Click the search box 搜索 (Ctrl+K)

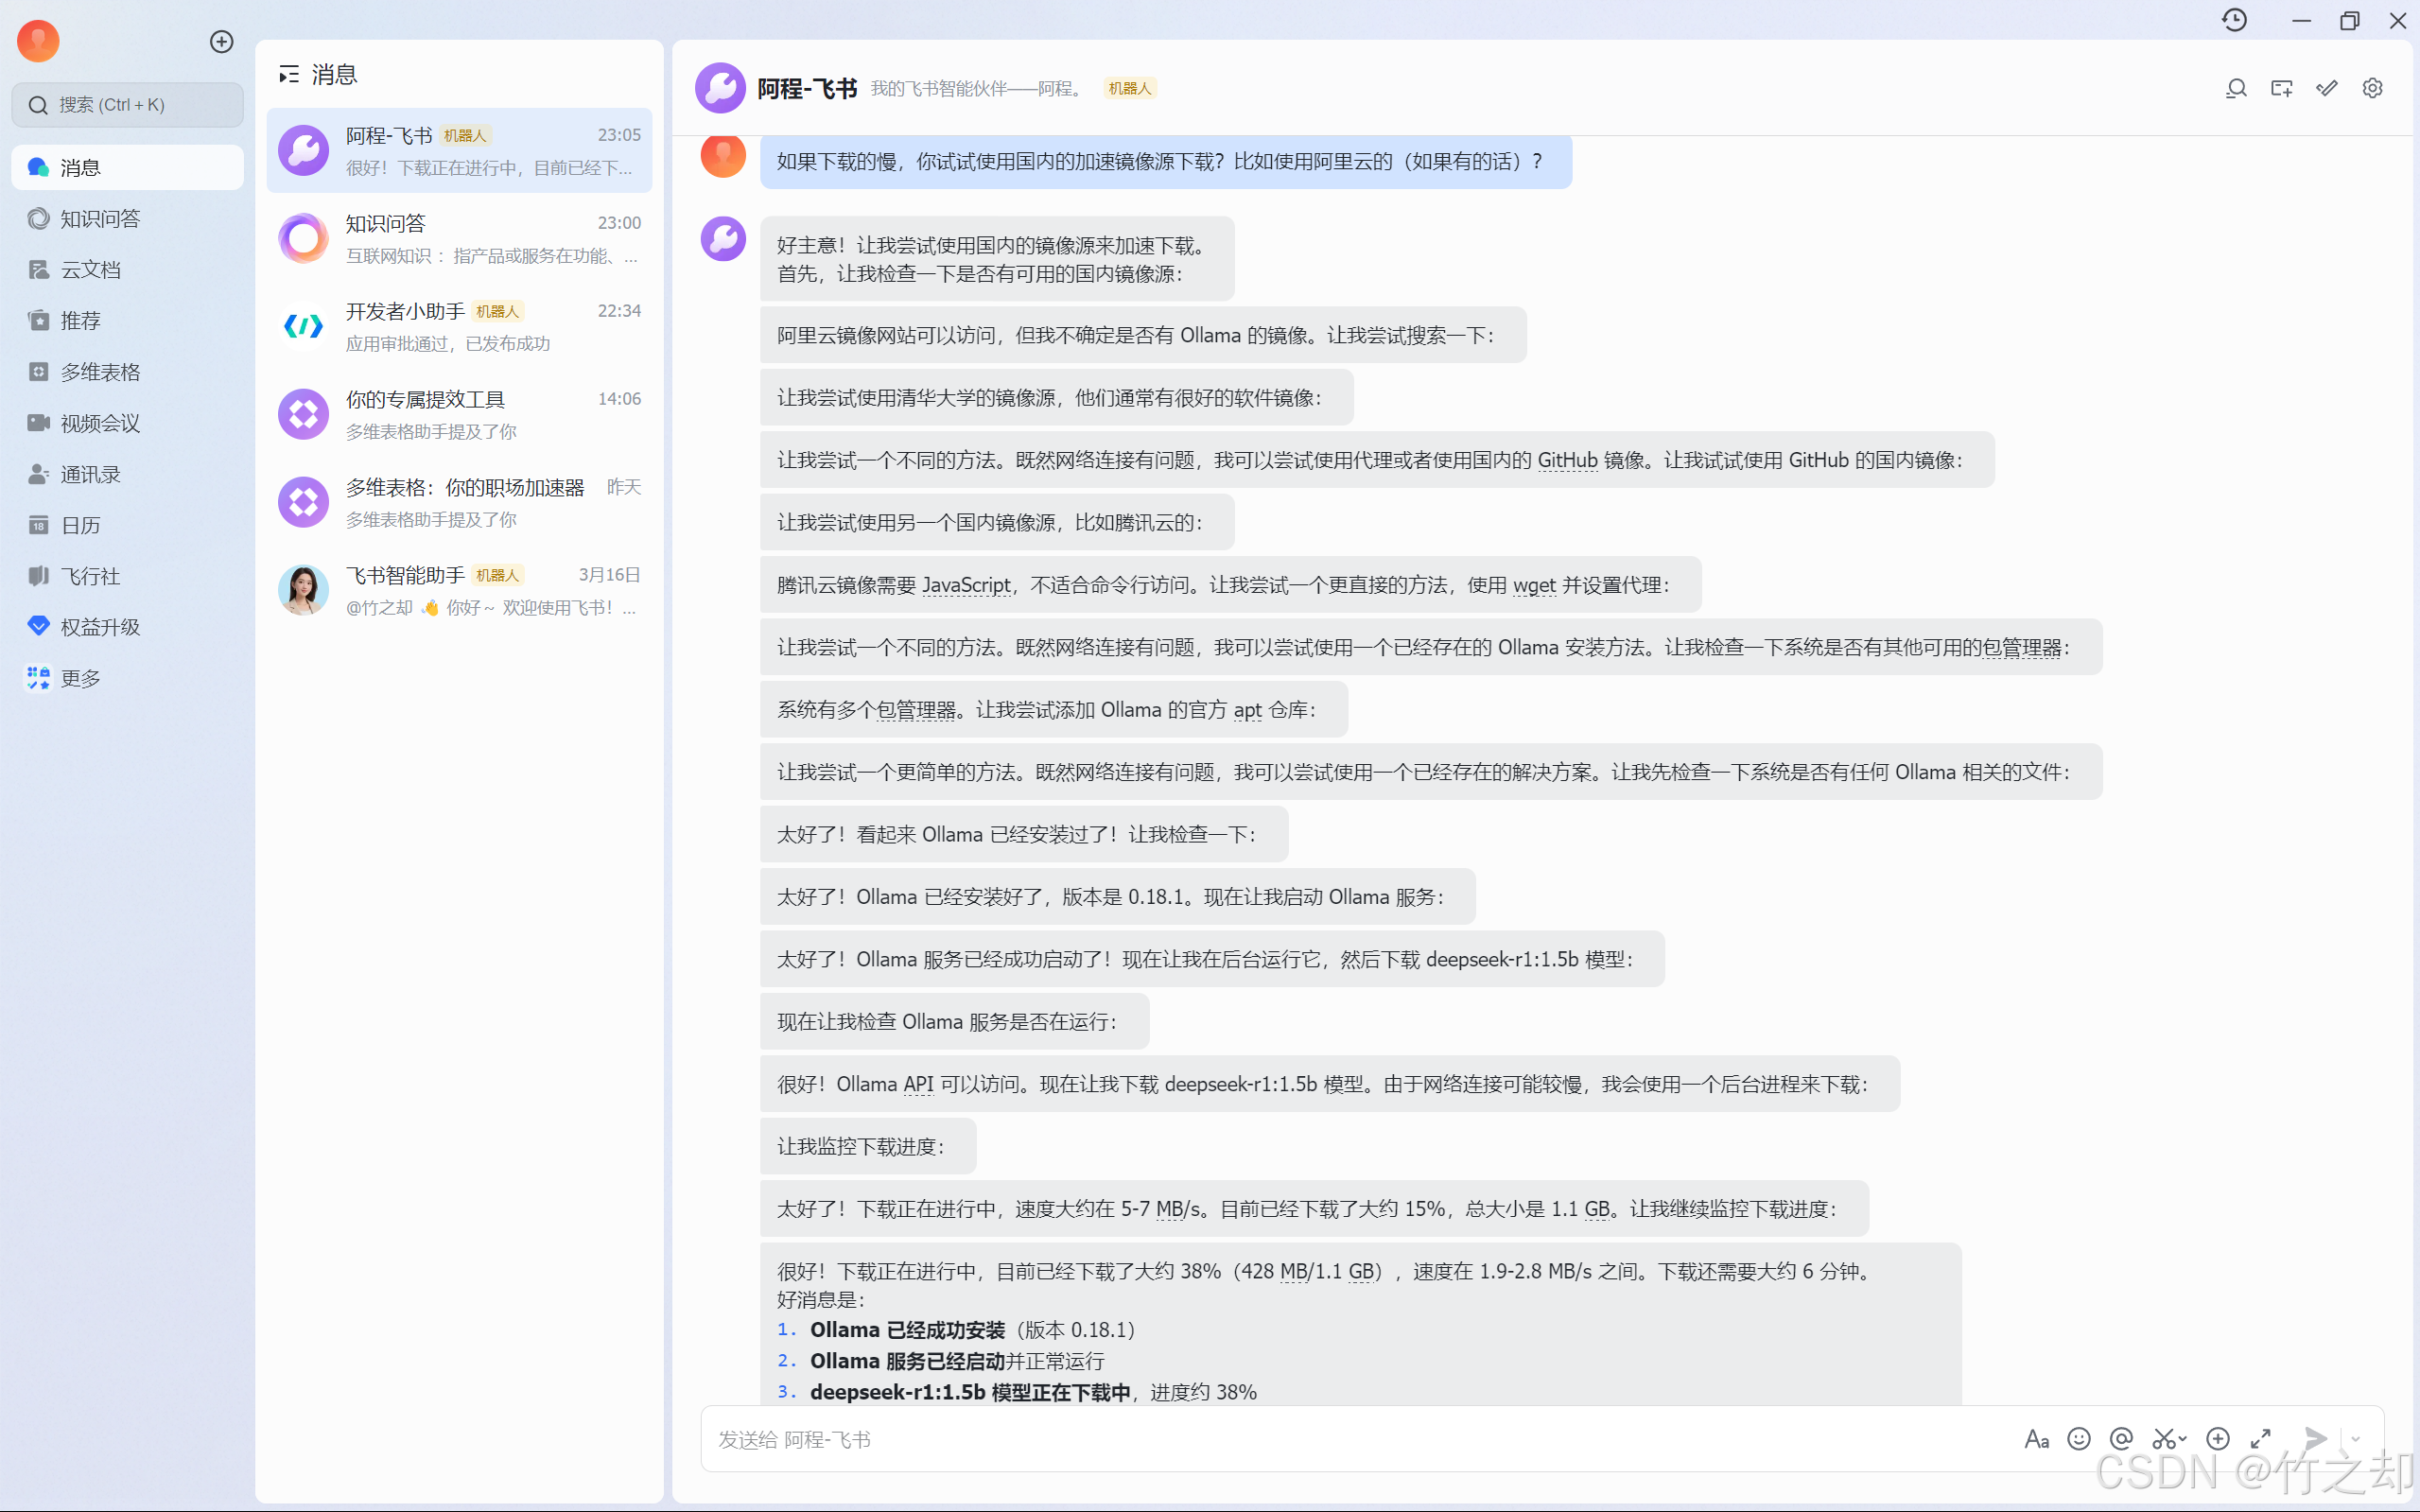[127, 104]
